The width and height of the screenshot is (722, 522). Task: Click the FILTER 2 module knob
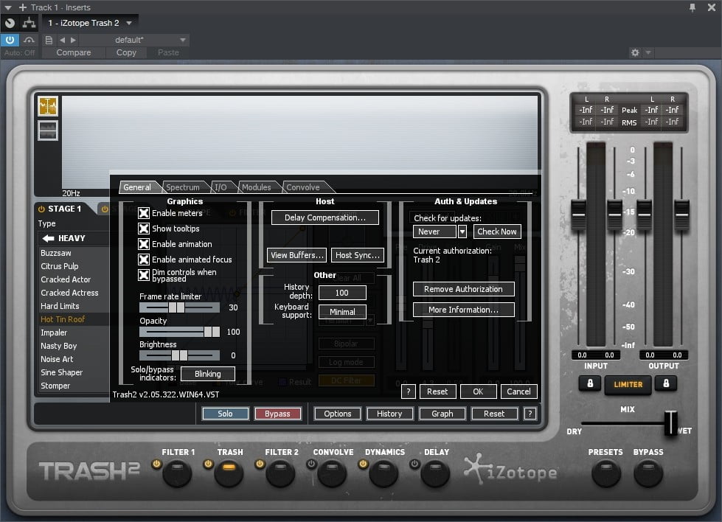click(280, 473)
